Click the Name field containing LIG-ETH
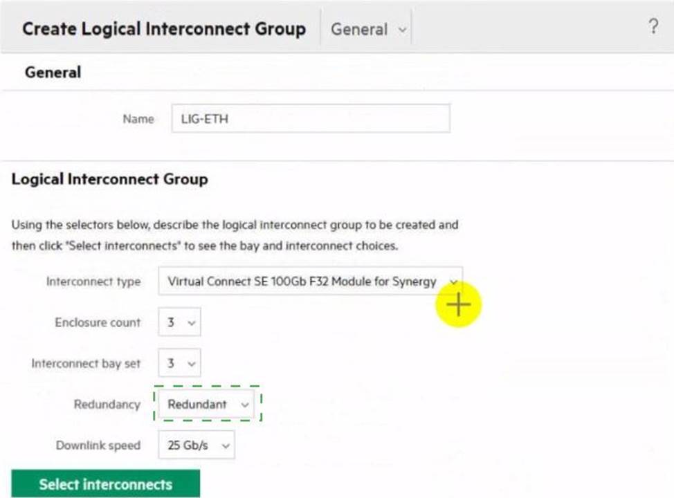Image resolution: width=674 pixels, height=498 pixels. tap(311, 119)
